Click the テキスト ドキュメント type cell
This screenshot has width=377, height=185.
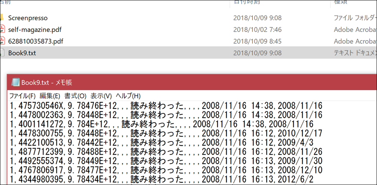pos(355,53)
